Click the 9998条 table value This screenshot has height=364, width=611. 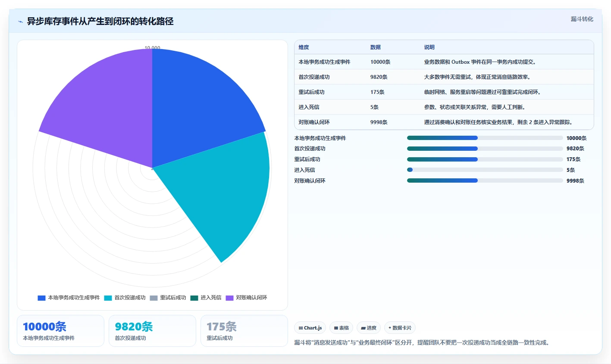tap(379, 122)
